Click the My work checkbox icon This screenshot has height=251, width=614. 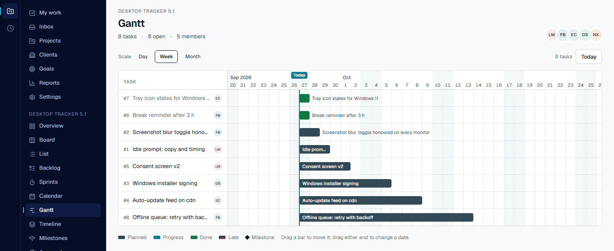pyautogui.click(x=32, y=13)
